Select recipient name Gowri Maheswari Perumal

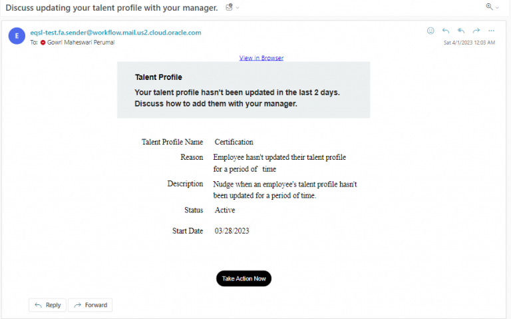81,43
